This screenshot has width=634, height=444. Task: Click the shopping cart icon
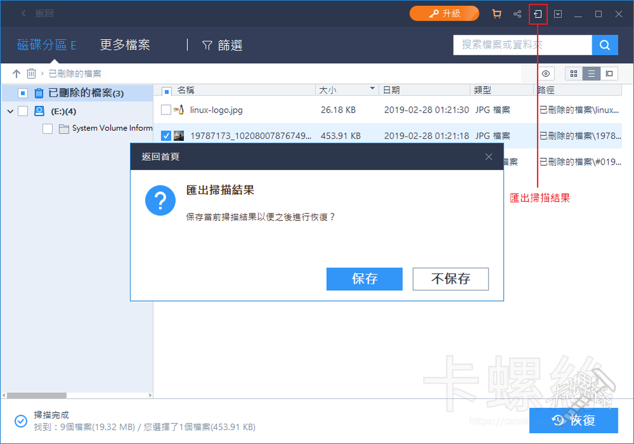[496, 14]
